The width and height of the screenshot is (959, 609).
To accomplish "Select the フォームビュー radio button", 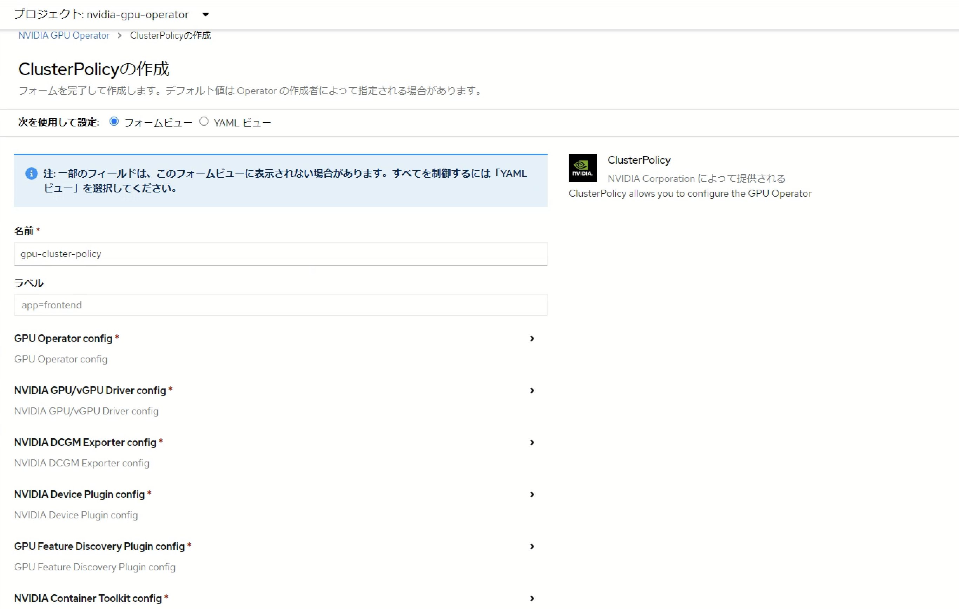I will click(x=114, y=122).
